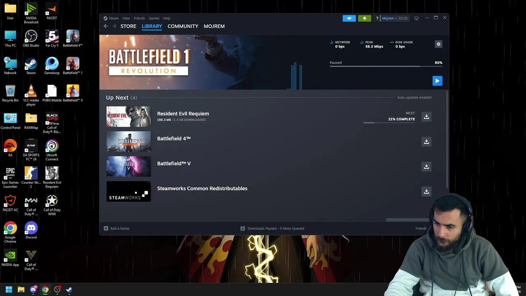
Task: Select the Steam desktop shortcut
Action: pyautogui.click(x=31, y=66)
